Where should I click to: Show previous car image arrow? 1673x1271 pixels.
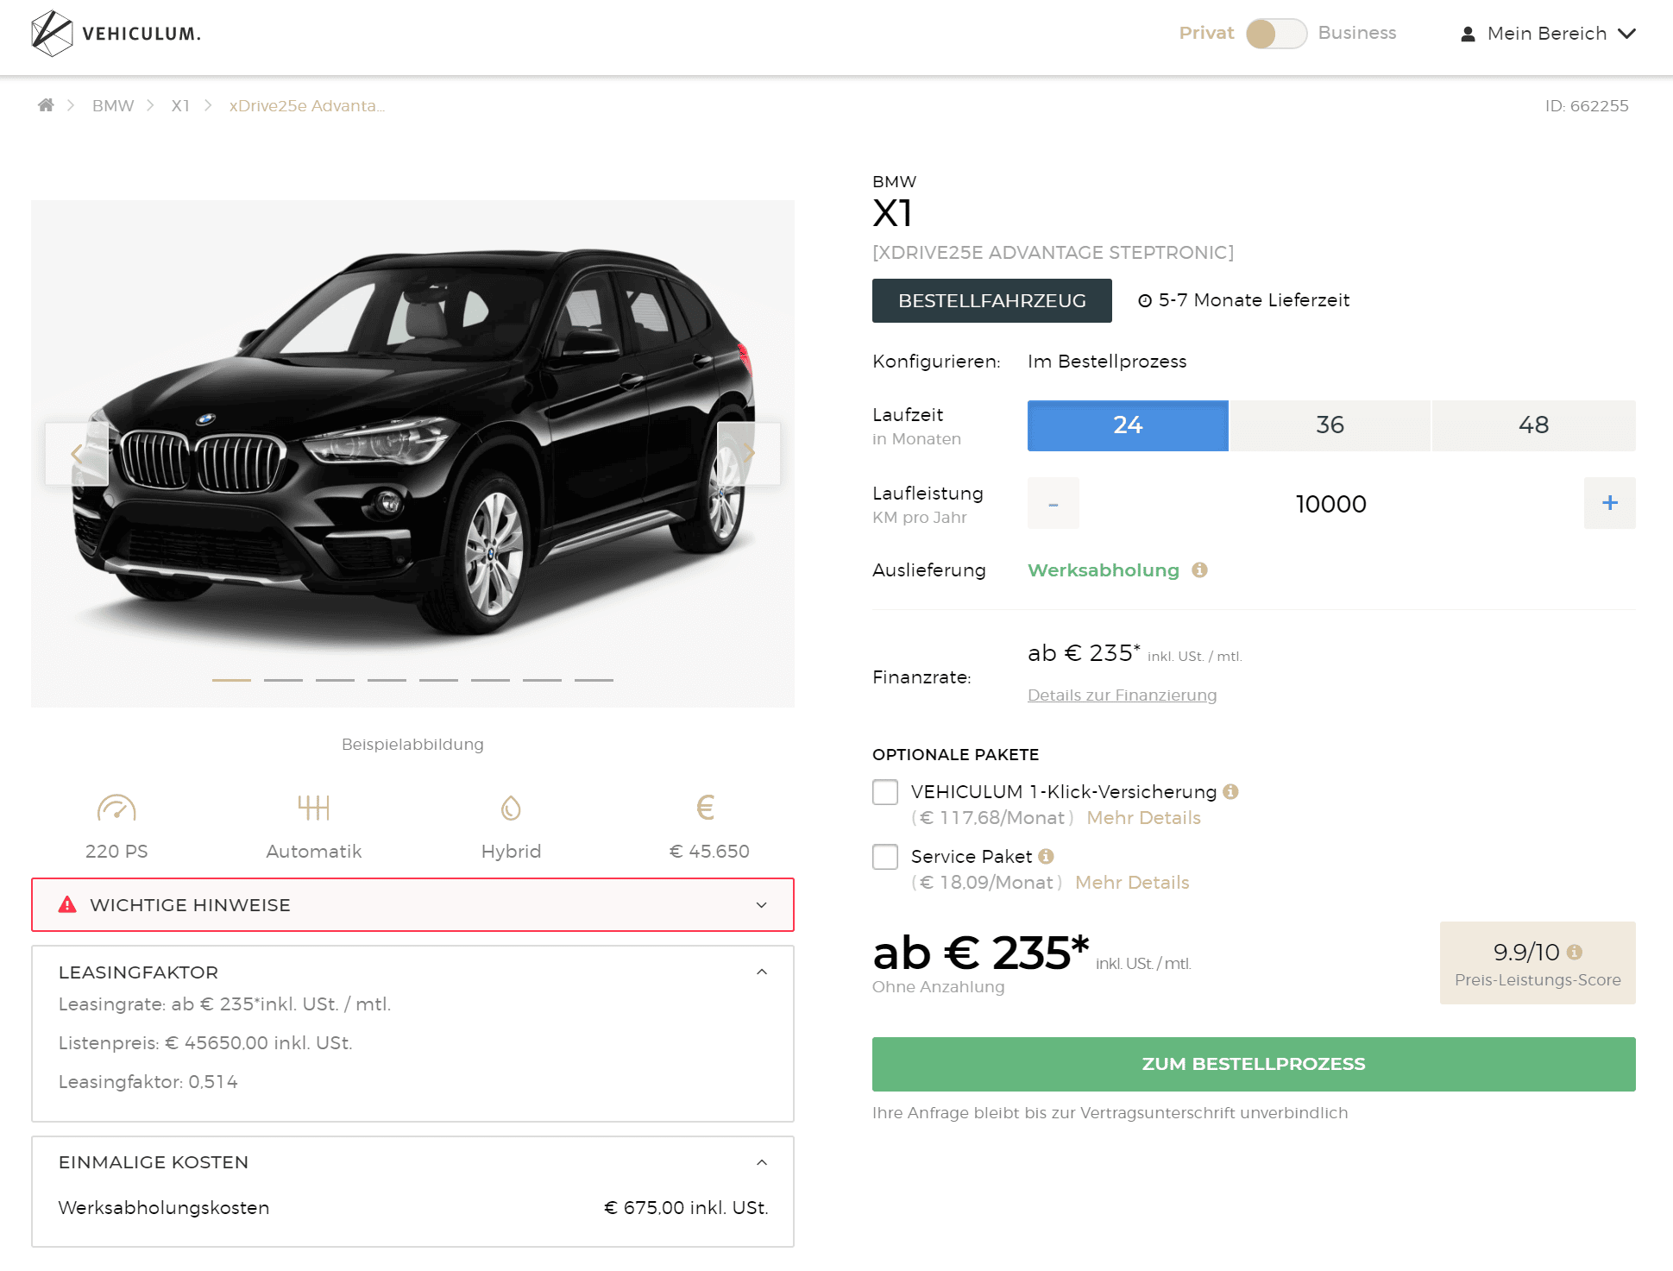(77, 454)
